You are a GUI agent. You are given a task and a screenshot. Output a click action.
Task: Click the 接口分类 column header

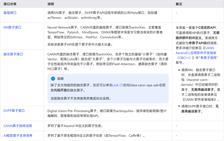(10, 4)
